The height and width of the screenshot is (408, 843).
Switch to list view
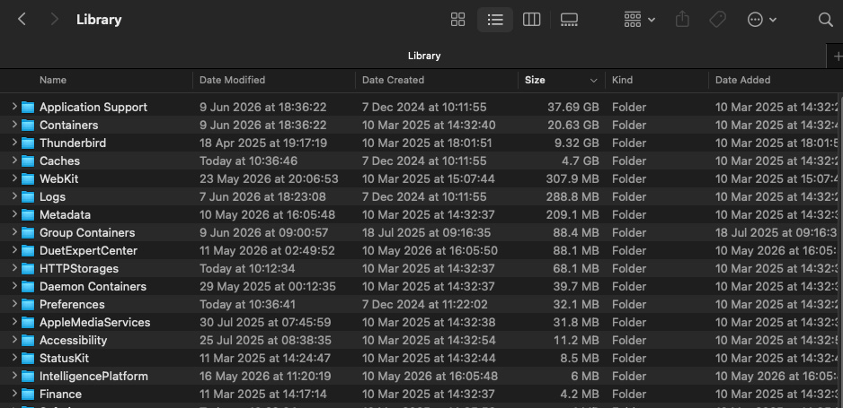coord(495,20)
